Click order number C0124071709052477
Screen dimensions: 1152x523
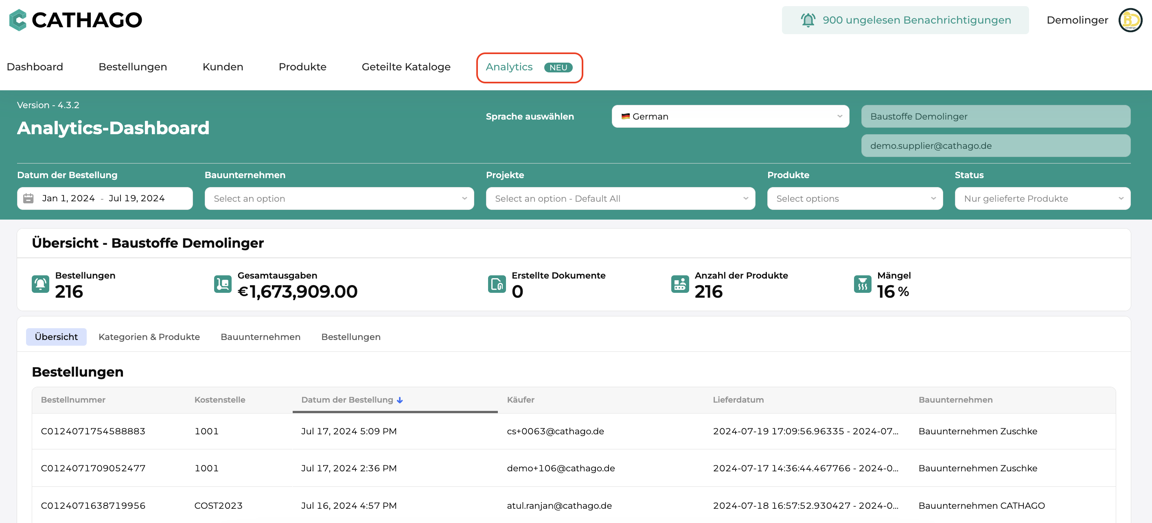(93, 468)
